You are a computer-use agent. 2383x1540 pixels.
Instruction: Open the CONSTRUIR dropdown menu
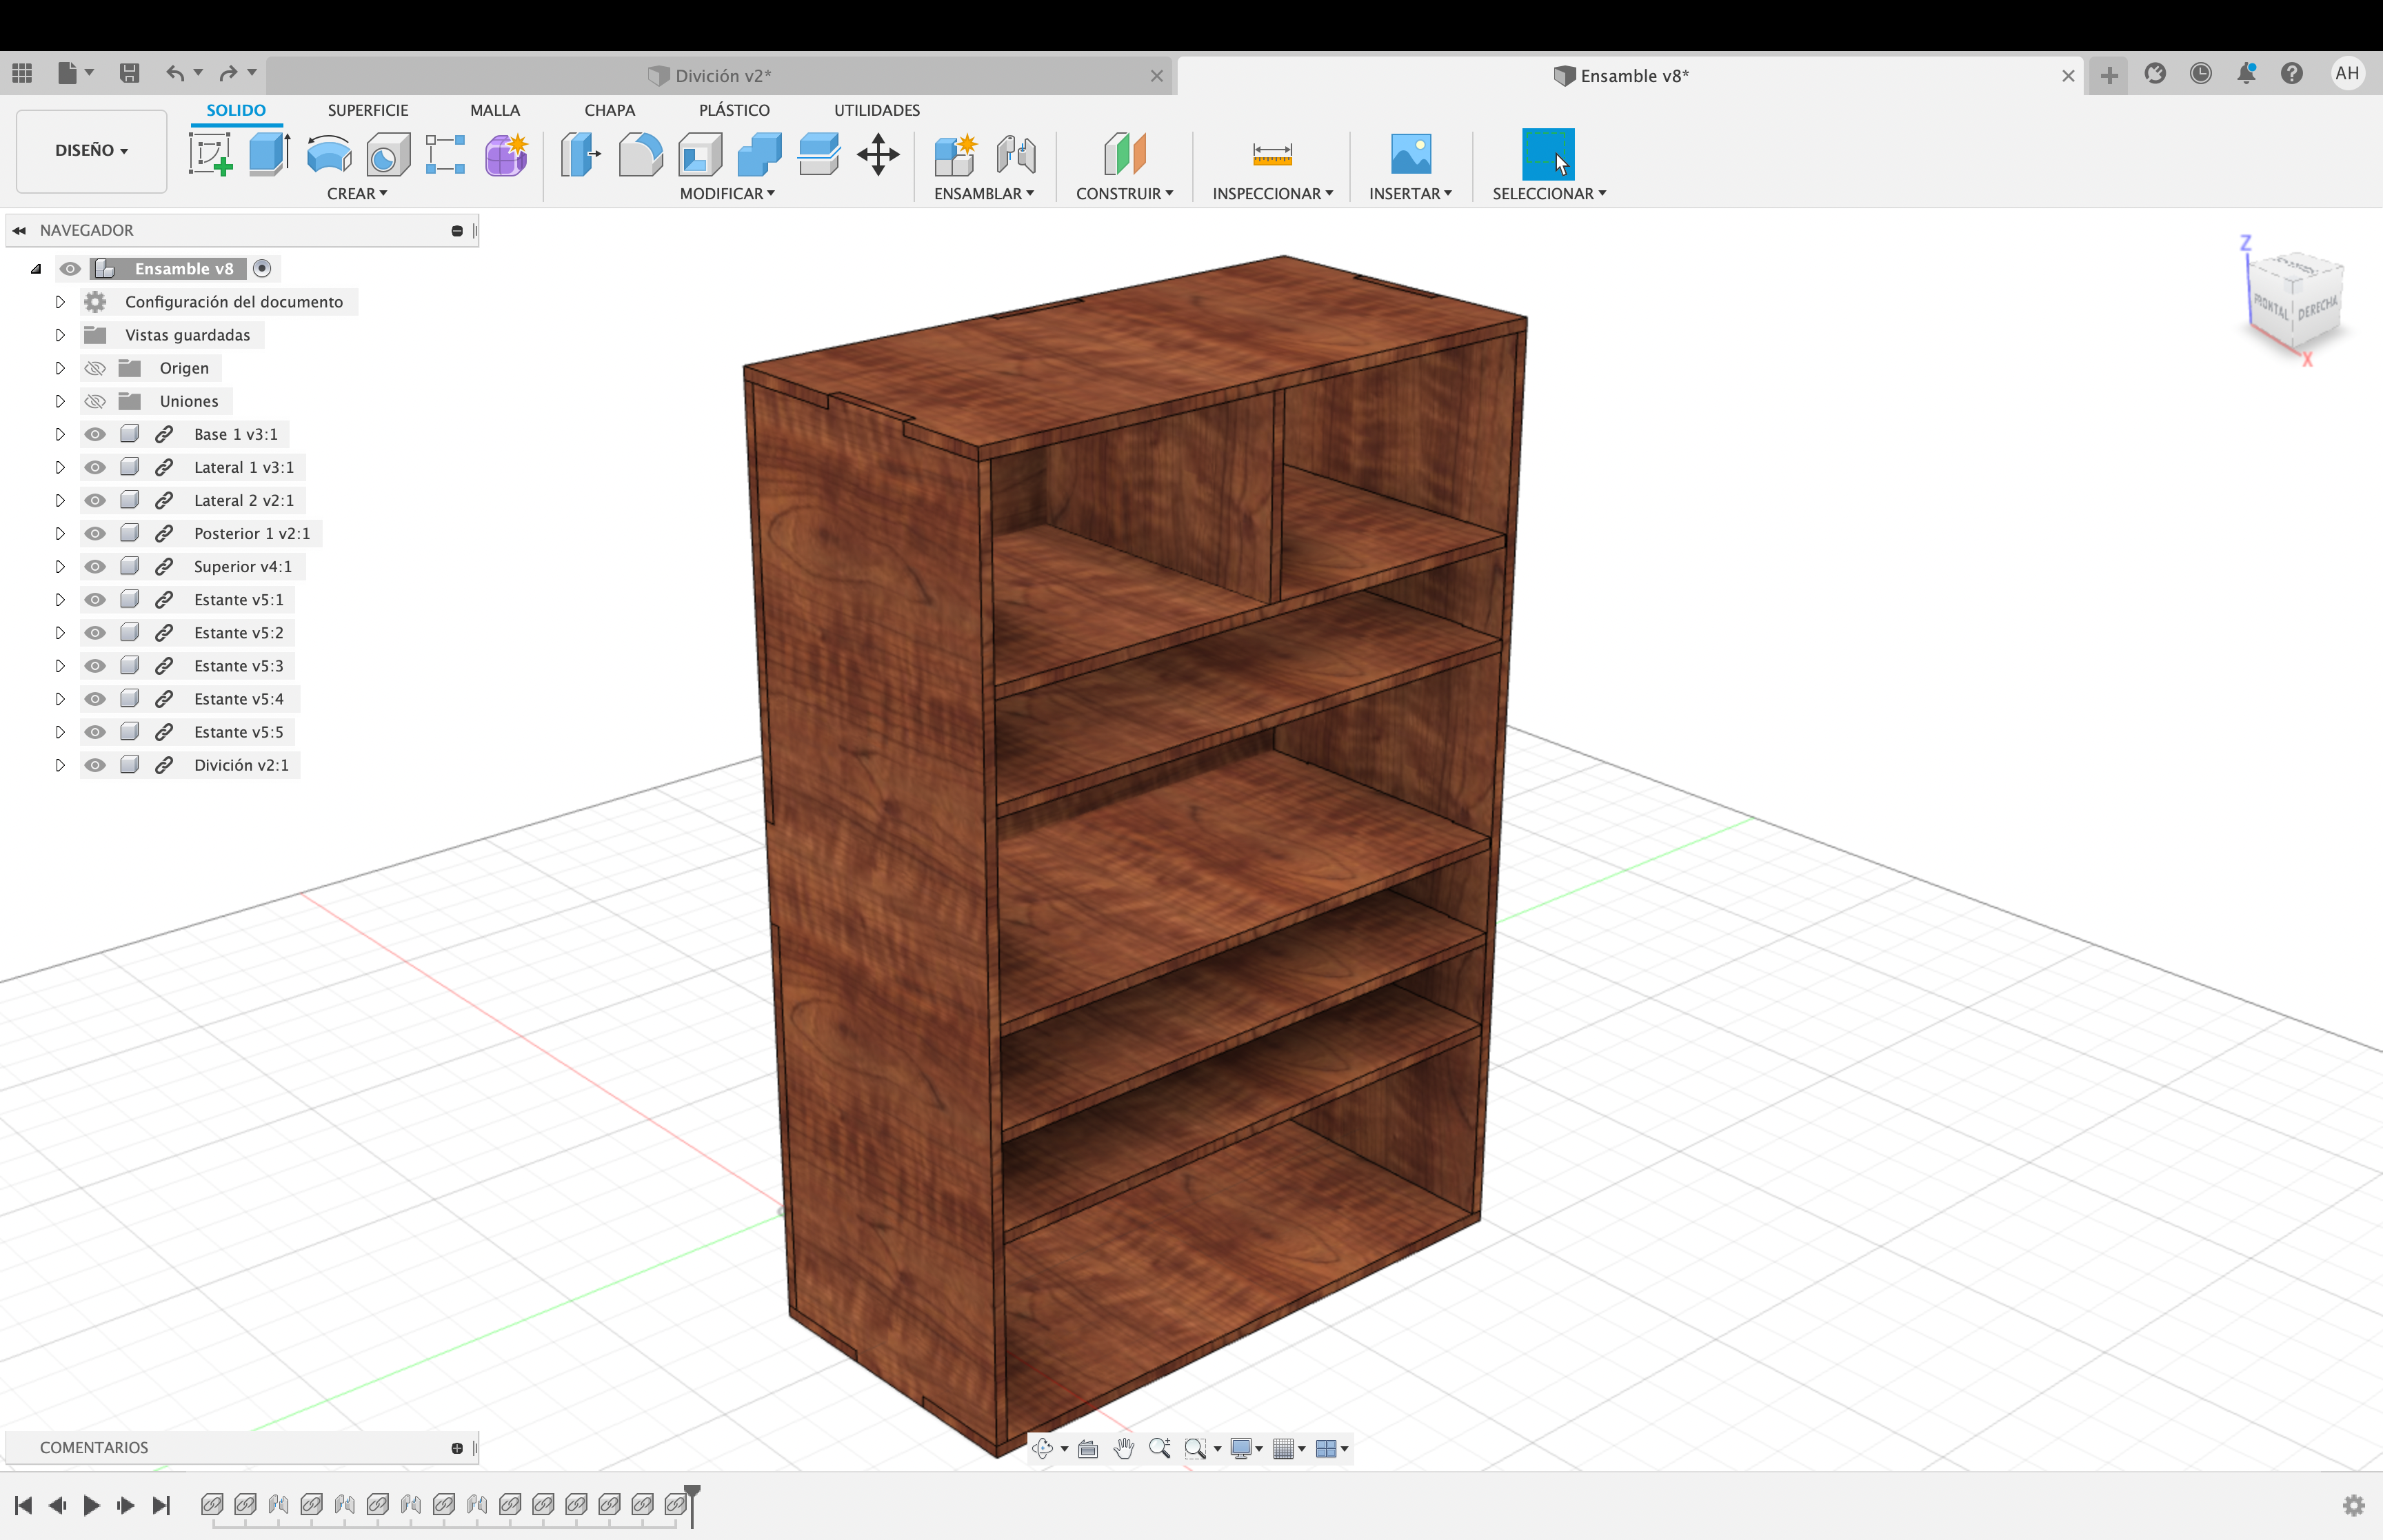tap(1124, 193)
